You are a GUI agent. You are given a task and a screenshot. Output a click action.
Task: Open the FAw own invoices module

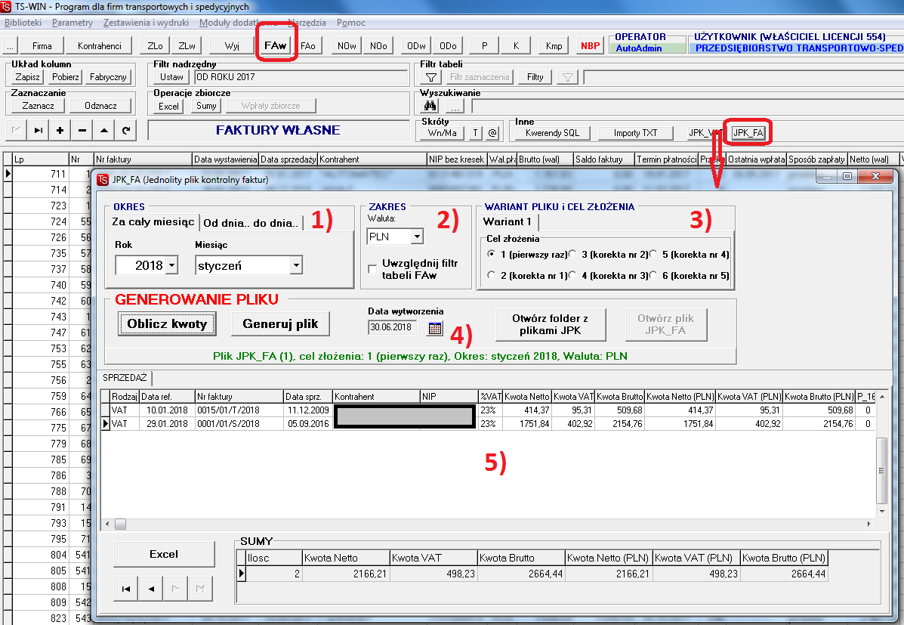(275, 45)
